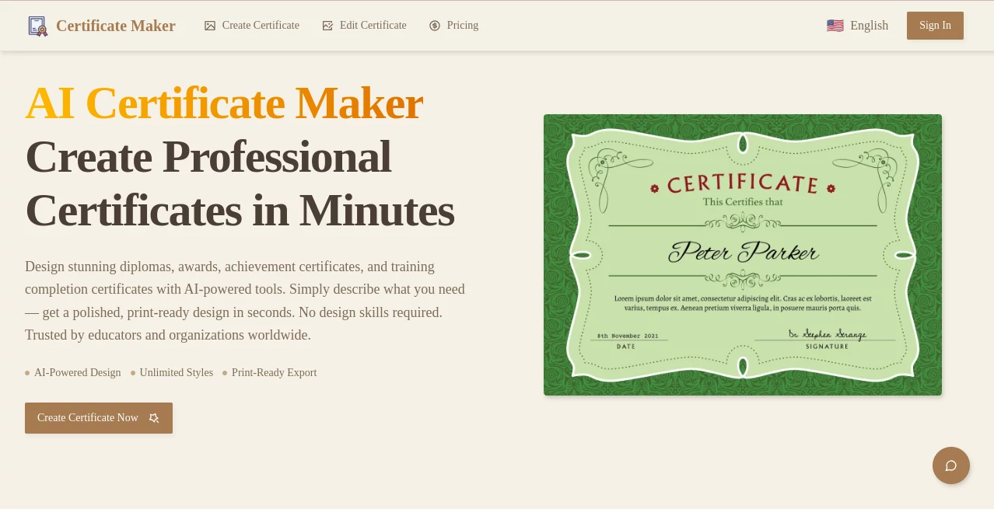
Task: Click the sparkle icon inside Create Certificate Now
Action: click(x=154, y=418)
